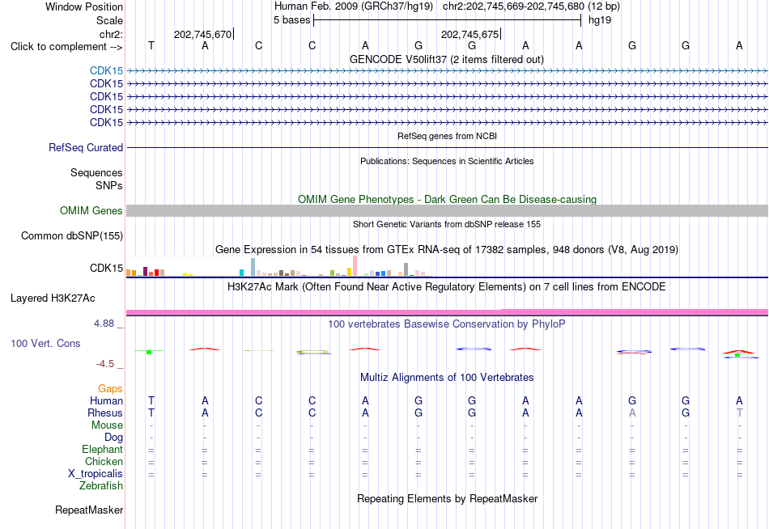Click the CDK15 label beside the GTEx bar chart

click(x=106, y=269)
